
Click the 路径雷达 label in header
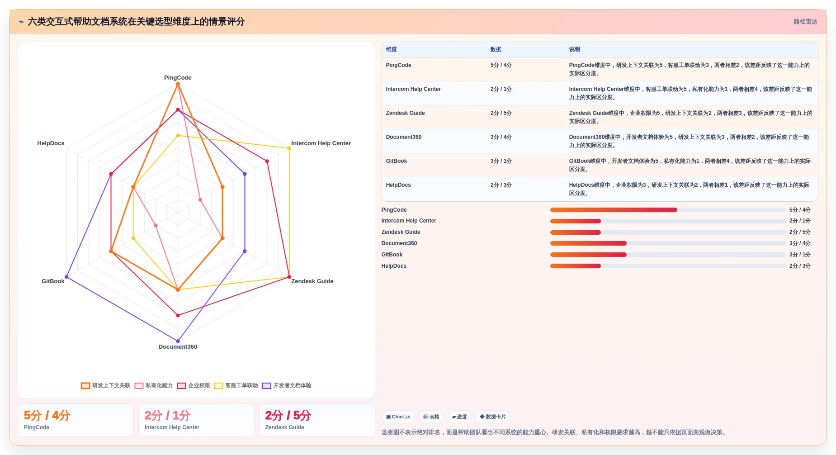coord(805,22)
